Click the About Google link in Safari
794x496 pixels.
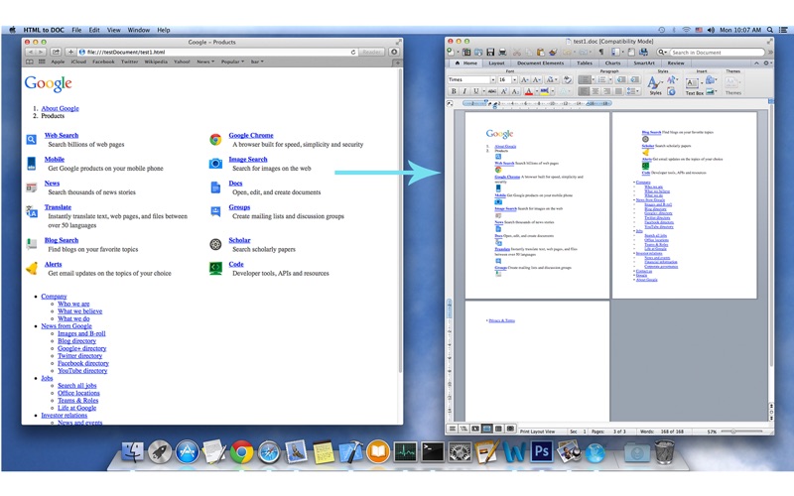[60, 108]
